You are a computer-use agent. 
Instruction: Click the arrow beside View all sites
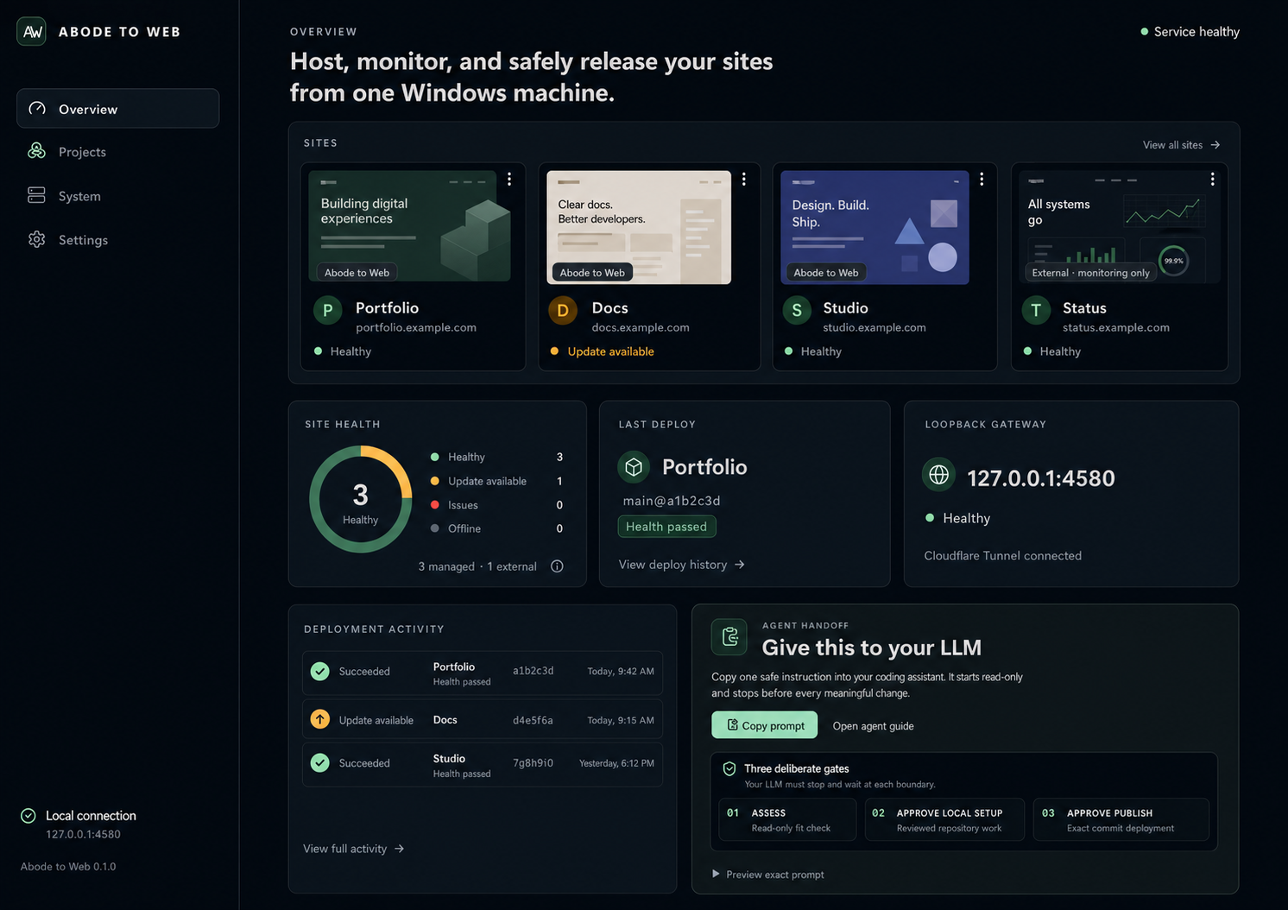(x=1215, y=145)
